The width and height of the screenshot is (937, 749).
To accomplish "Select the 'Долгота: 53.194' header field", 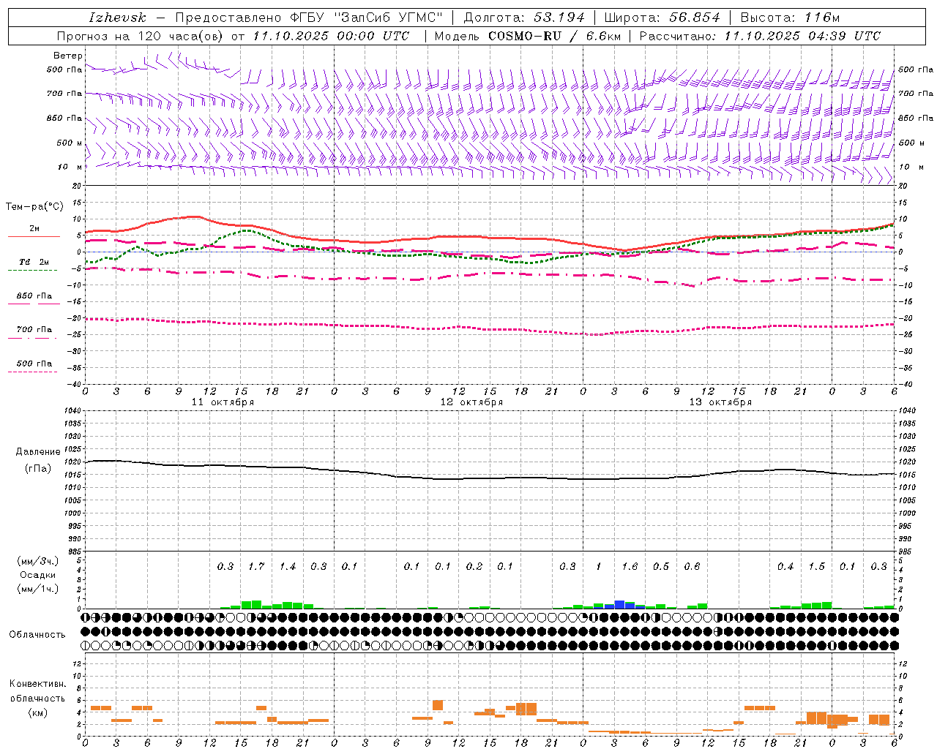I will (x=524, y=18).
